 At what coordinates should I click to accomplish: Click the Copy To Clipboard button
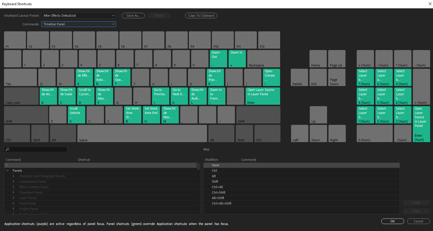click(x=201, y=16)
